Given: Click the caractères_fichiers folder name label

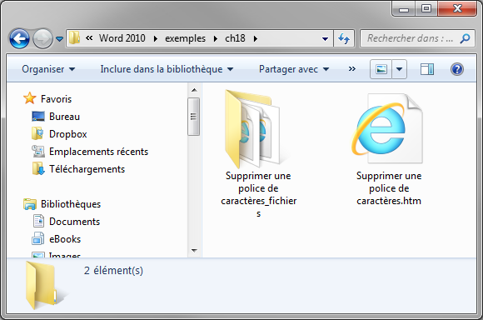Looking at the screenshot, I should tap(258, 194).
